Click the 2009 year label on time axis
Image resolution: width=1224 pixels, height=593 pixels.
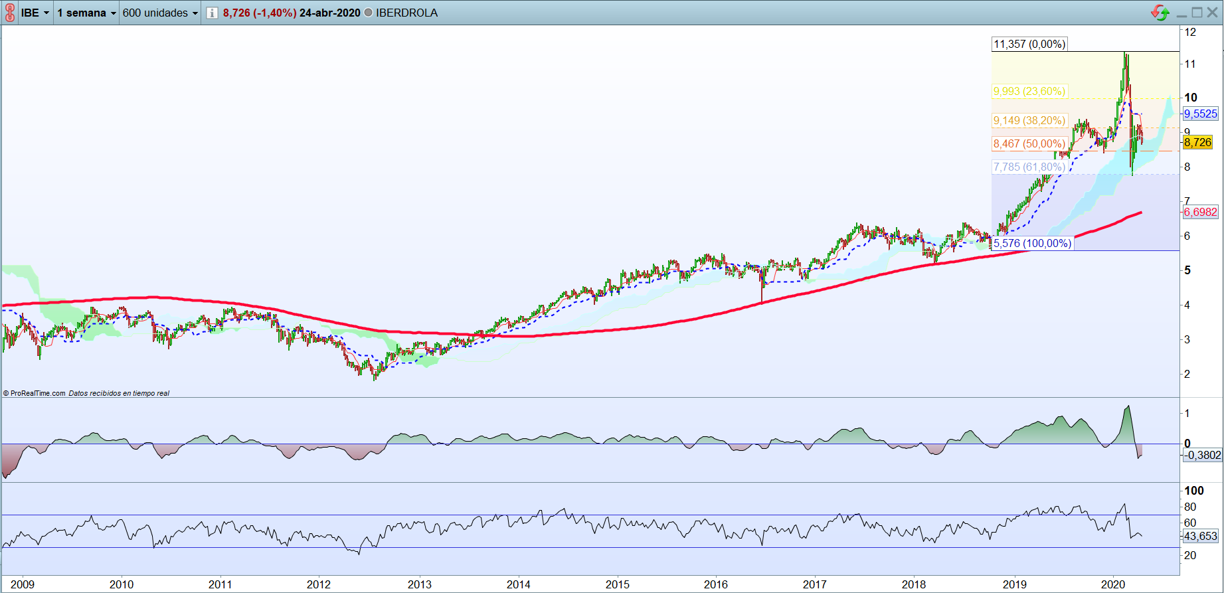coord(23,584)
